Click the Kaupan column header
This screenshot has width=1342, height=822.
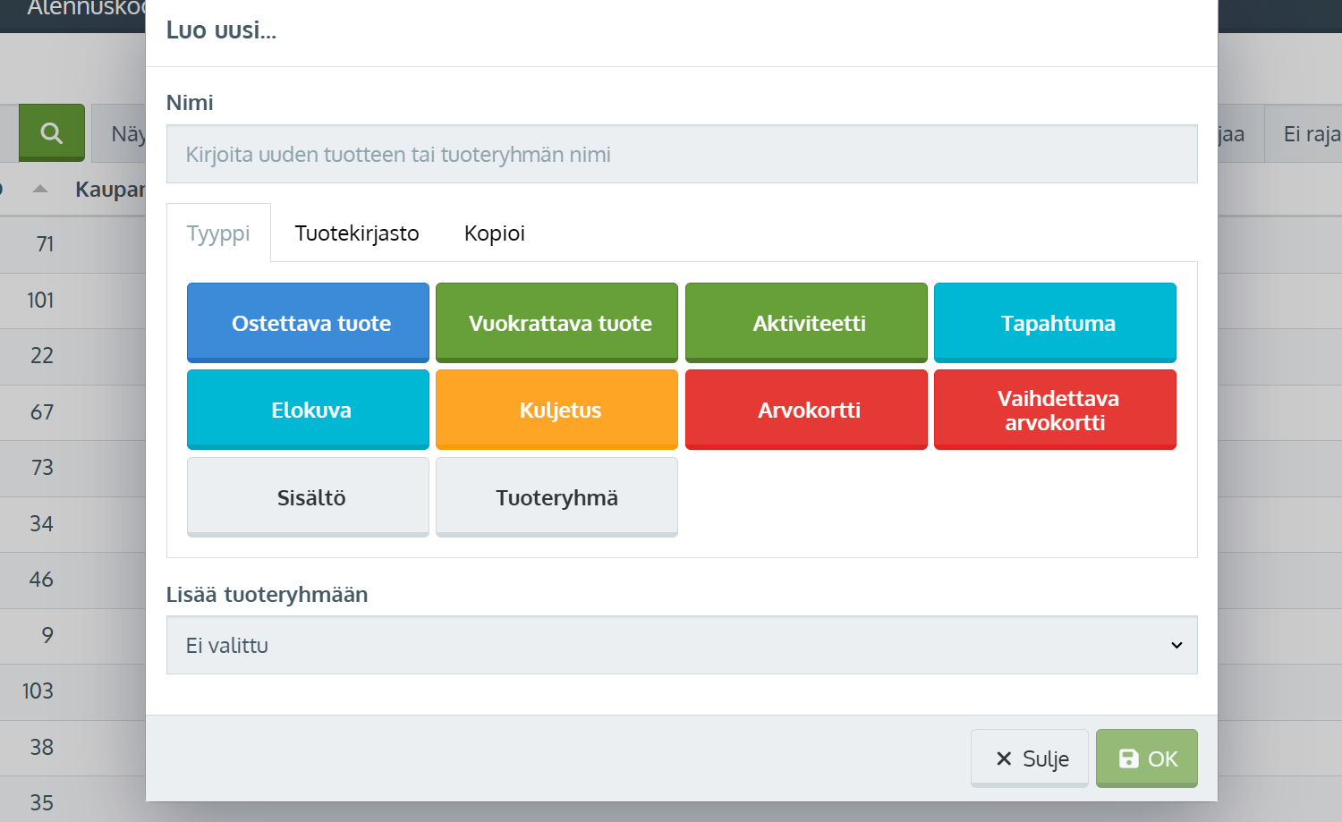[x=110, y=189]
